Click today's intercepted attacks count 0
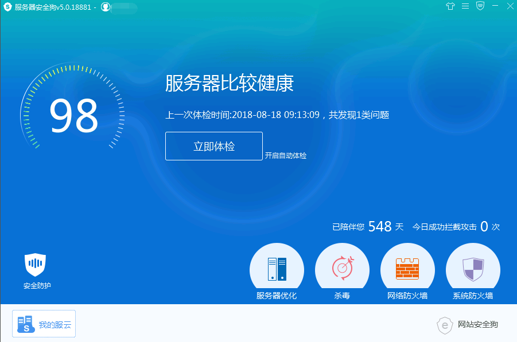The width and height of the screenshot is (517, 342). point(484,226)
